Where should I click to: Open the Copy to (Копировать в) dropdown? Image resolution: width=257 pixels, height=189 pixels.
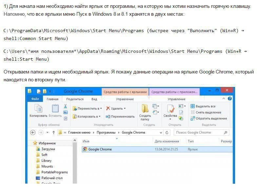click(87, 116)
